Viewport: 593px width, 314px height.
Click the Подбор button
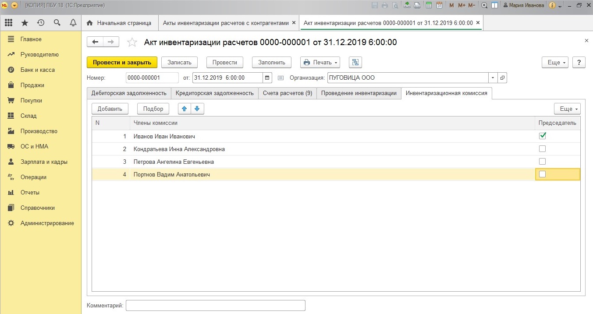pyautogui.click(x=153, y=109)
